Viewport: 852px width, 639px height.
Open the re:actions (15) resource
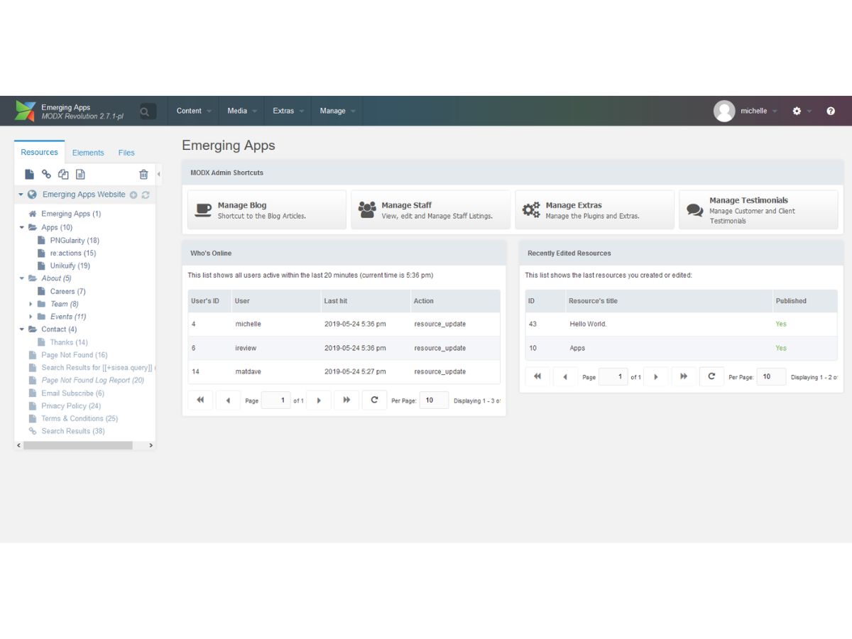(73, 253)
